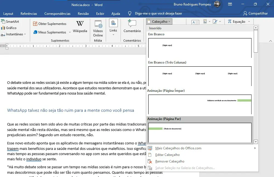
Task: Select Animação (Página Ímpar) header
Action: 200,104
